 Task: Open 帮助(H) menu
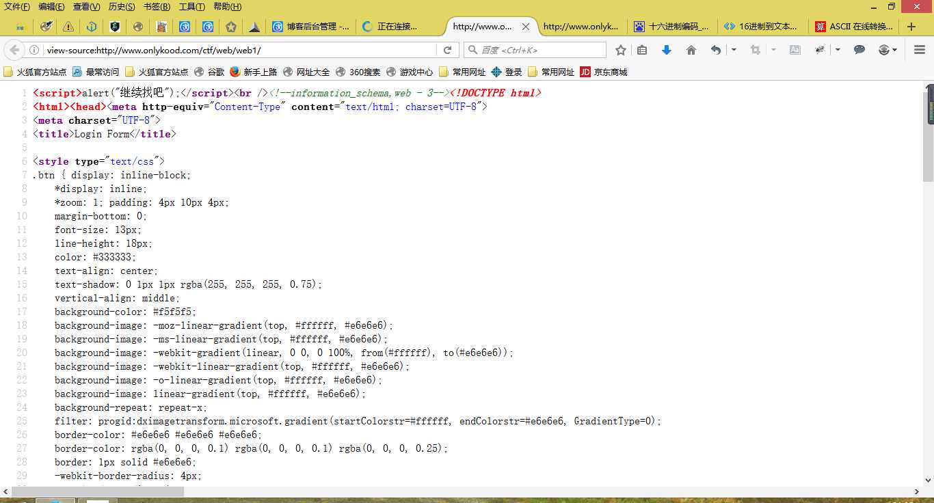(227, 7)
